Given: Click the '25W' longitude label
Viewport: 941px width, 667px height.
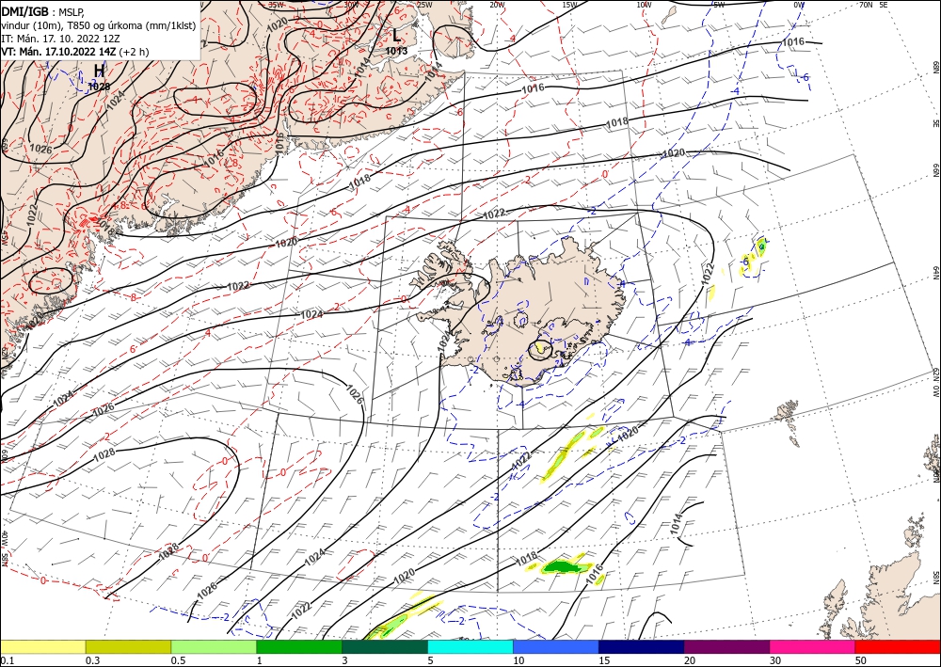Looking at the screenshot, I should pyautogui.click(x=424, y=4).
